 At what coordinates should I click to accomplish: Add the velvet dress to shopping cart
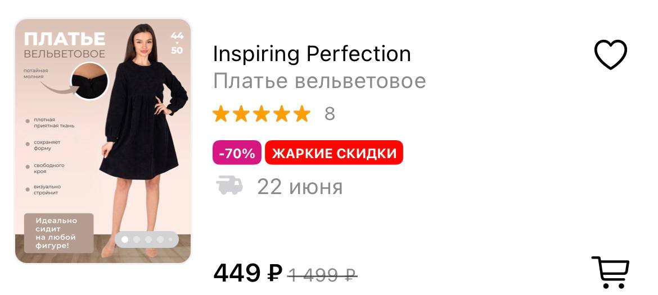click(x=611, y=271)
